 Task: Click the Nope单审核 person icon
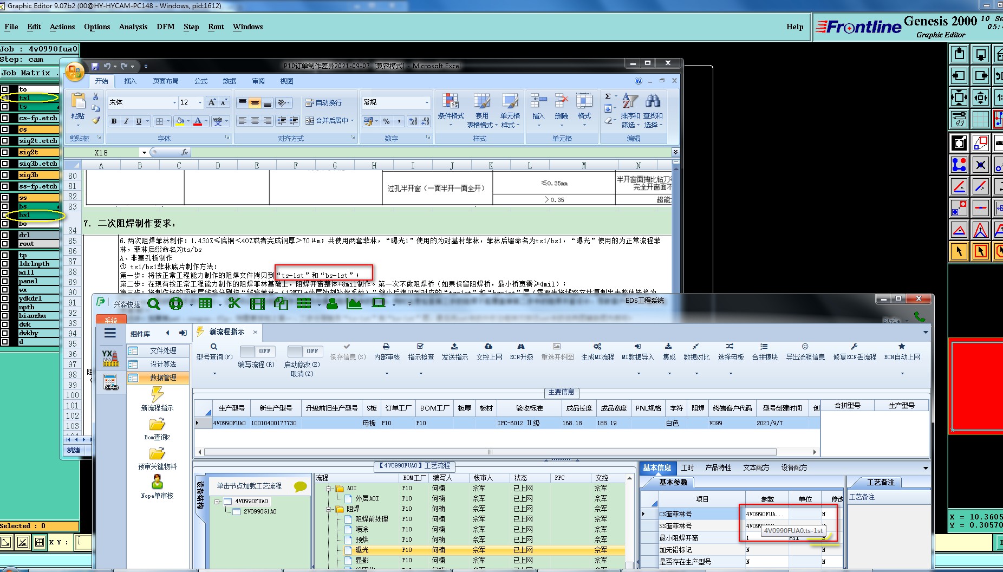157,482
